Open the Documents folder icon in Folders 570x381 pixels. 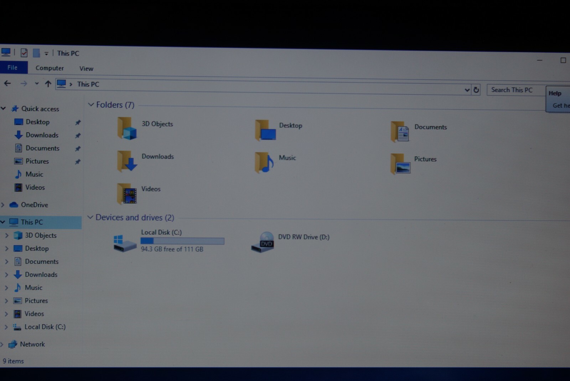coord(400,132)
